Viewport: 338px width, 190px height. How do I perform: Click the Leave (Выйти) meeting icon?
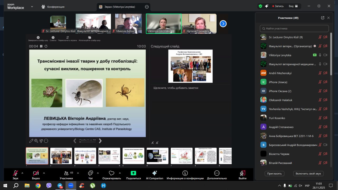242,173
